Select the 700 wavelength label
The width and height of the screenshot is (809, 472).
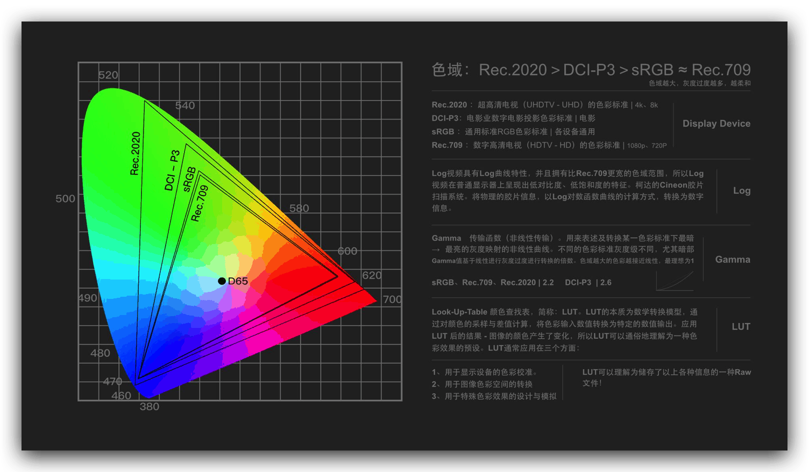click(x=392, y=299)
